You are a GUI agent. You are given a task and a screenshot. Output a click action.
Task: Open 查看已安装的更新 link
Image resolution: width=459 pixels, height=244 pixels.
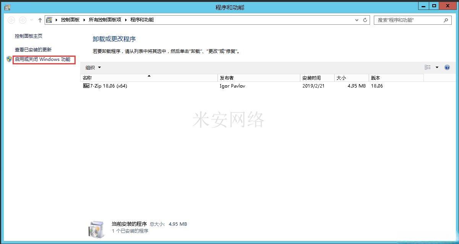coord(33,50)
